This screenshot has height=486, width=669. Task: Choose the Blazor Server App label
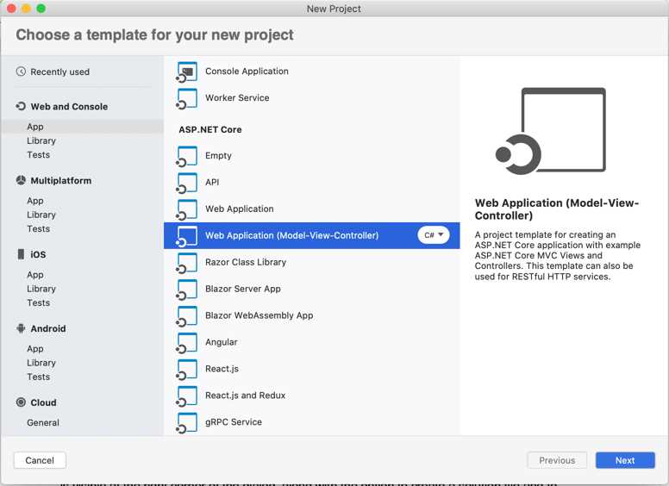coord(243,289)
